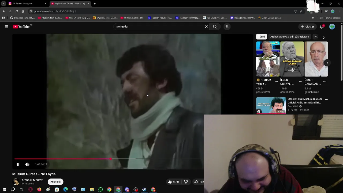Mute the video player volume
The image size is (343, 193).
point(27,164)
